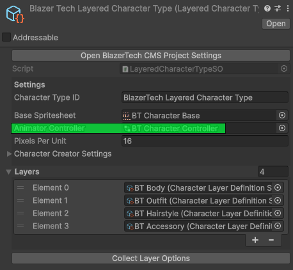
Task: Grab the reorder handle of Element 2
Action: tap(20, 213)
